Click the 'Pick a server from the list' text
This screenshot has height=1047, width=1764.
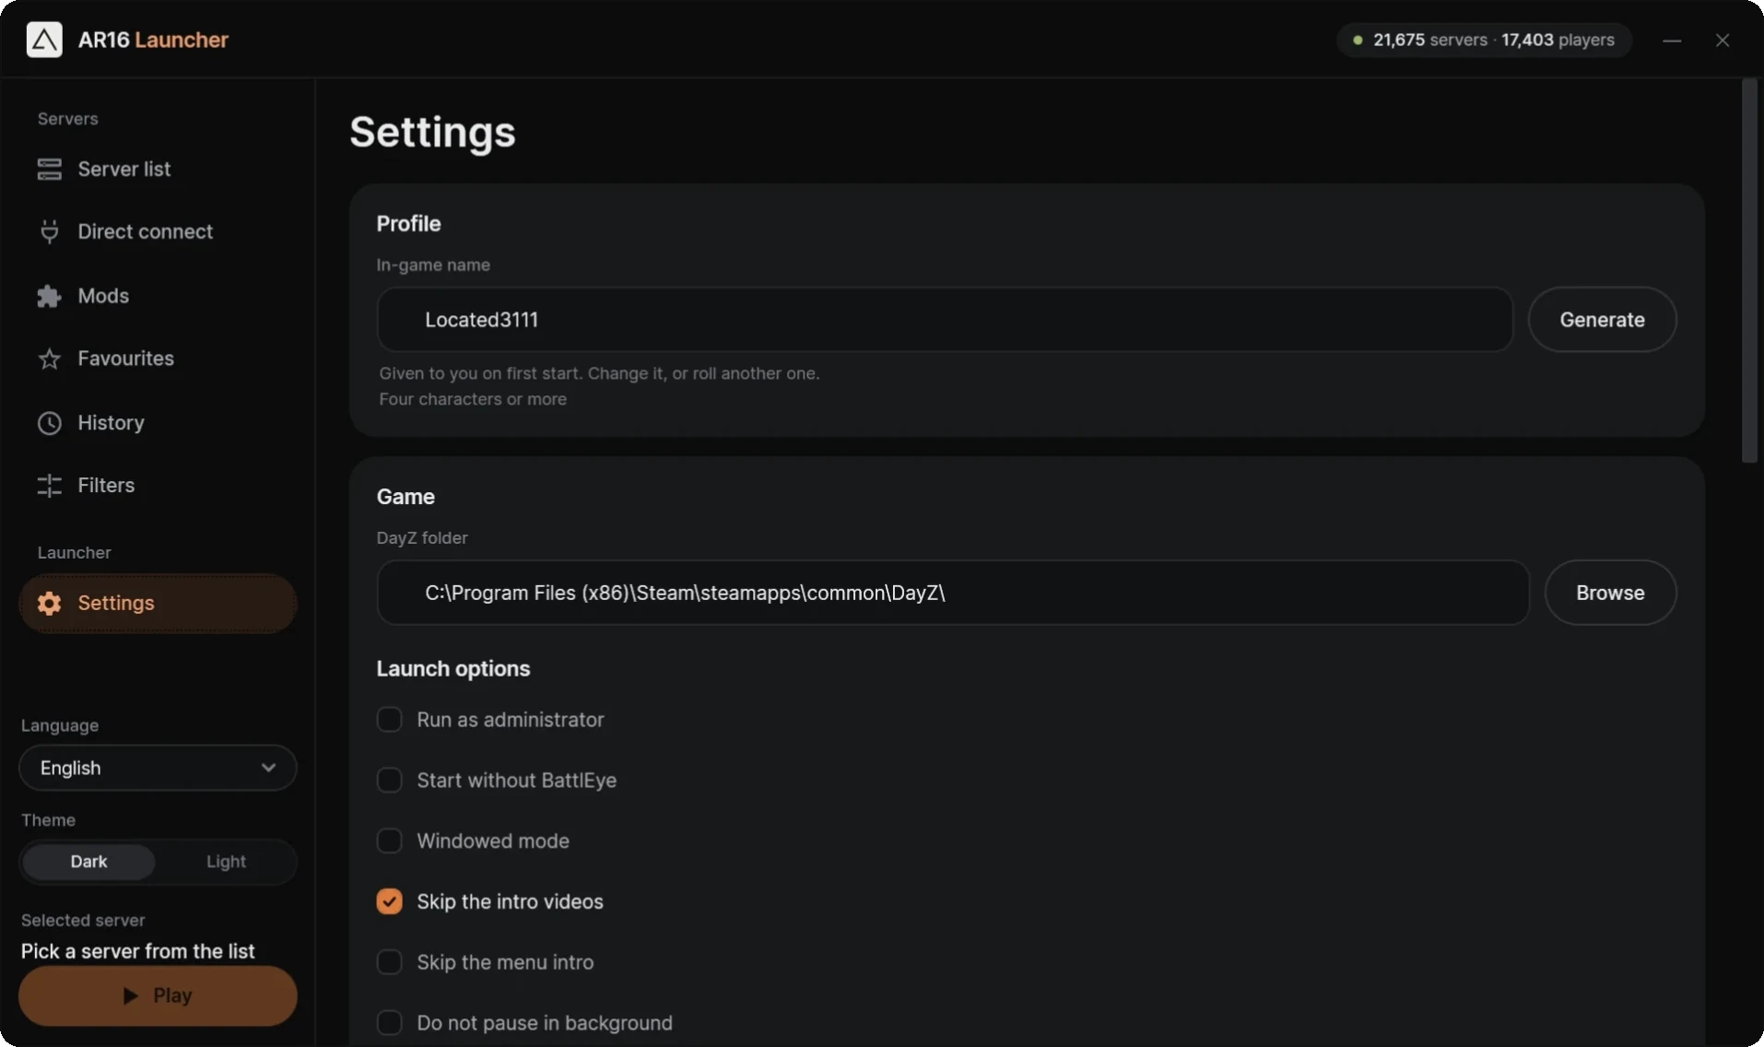click(x=138, y=951)
